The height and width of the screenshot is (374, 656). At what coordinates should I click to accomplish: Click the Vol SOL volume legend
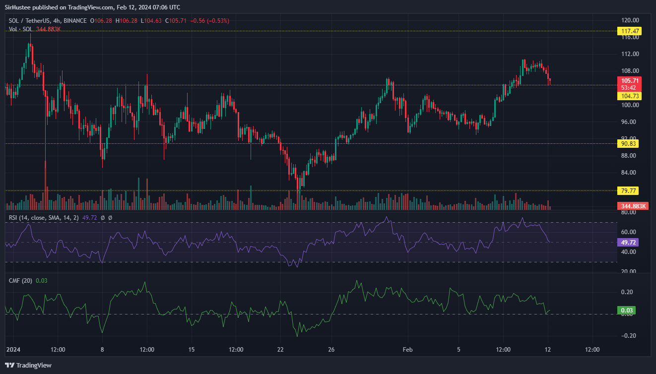pyautogui.click(x=21, y=29)
